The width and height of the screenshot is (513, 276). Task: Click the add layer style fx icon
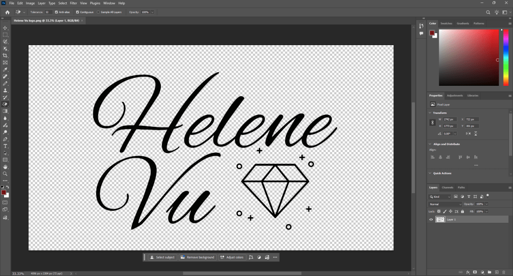[x=467, y=272]
